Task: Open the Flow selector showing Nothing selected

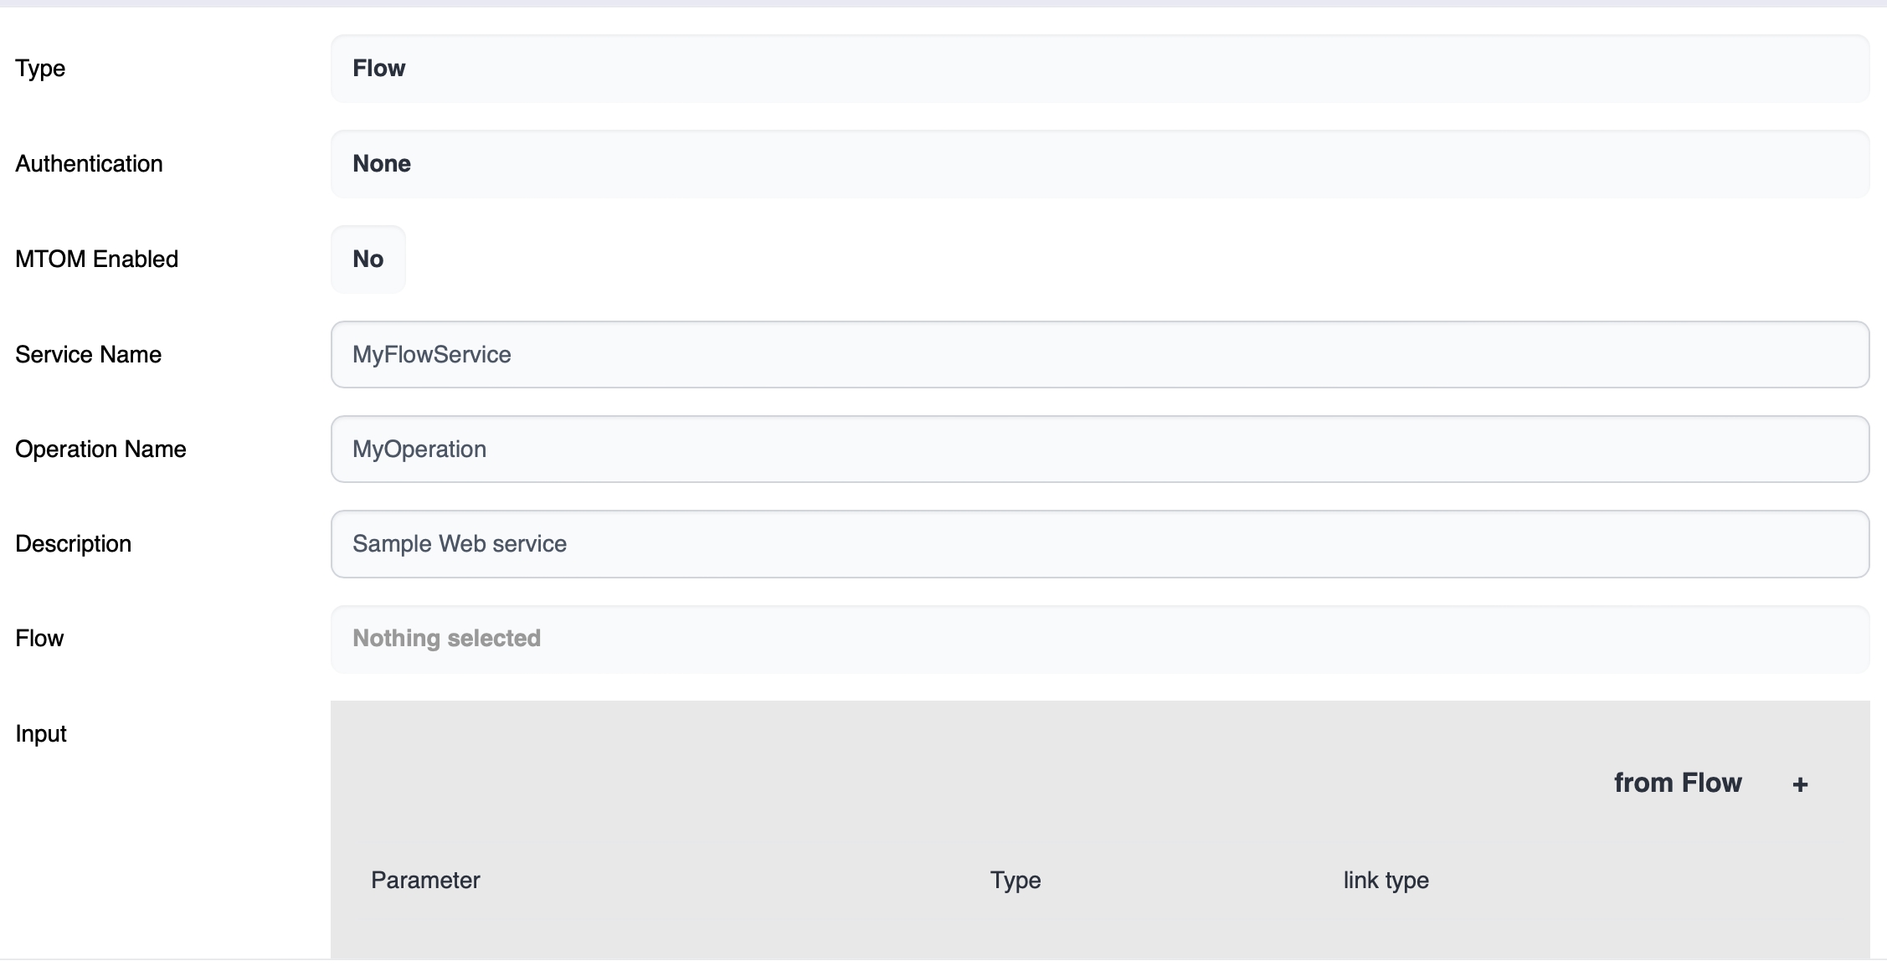Action: click(1099, 639)
